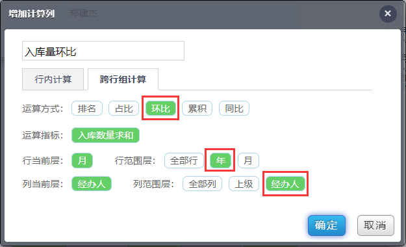
Task: Select 环比 as the calculation method
Action: (x=160, y=109)
